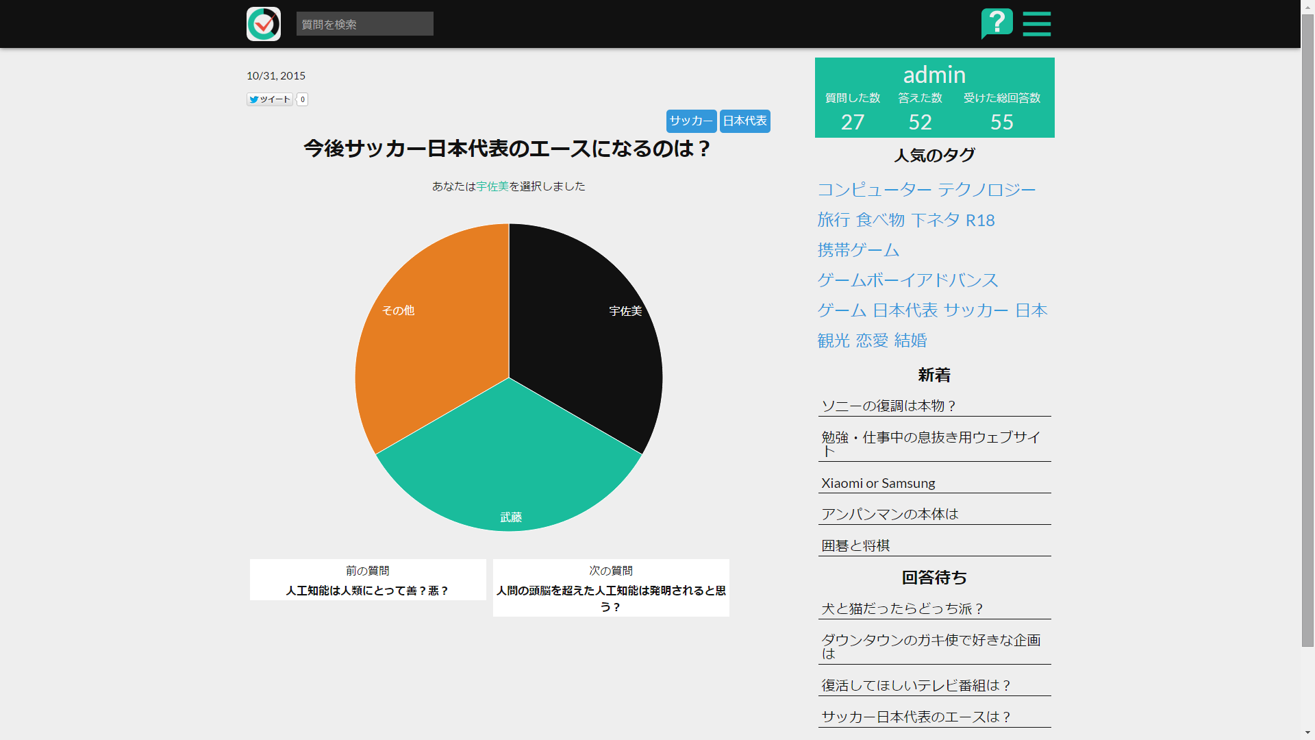The width and height of the screenshot is (1315, 740).
Task: Select the サッカー tag badge
Action: (x=691, y=121)
